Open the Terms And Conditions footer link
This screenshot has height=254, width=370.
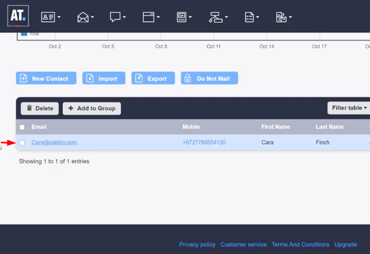click(300, 244)
